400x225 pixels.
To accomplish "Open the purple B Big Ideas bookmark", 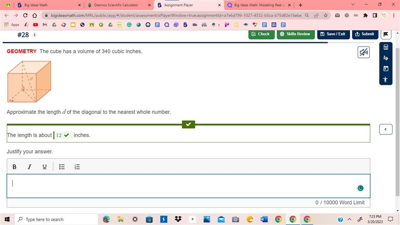I will 185,24.
